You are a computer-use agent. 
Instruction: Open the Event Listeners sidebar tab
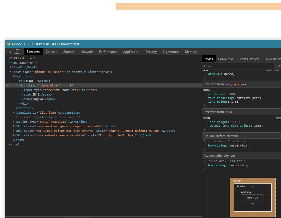[x=249, y=59]
